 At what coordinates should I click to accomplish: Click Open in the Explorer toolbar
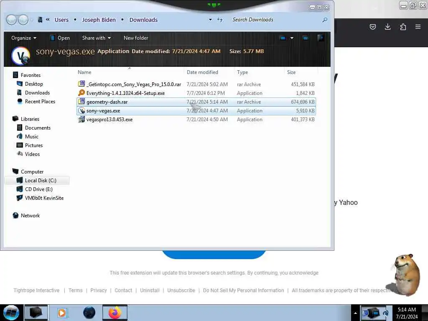coord(60,38)
